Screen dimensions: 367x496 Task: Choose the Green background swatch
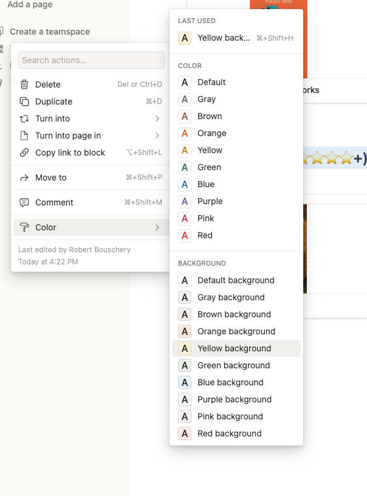[185, 365]
